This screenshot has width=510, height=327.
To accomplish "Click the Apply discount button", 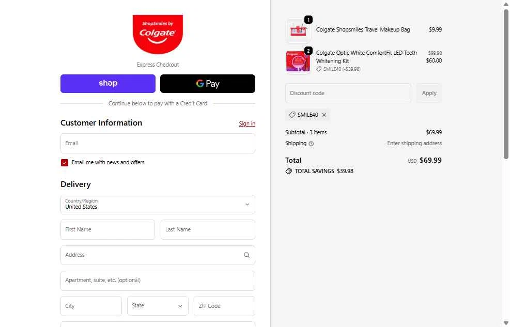I will [429, 94].
